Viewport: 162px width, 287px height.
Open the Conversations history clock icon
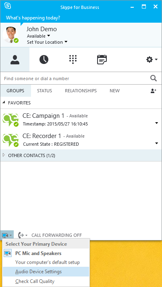pos(44,60)
